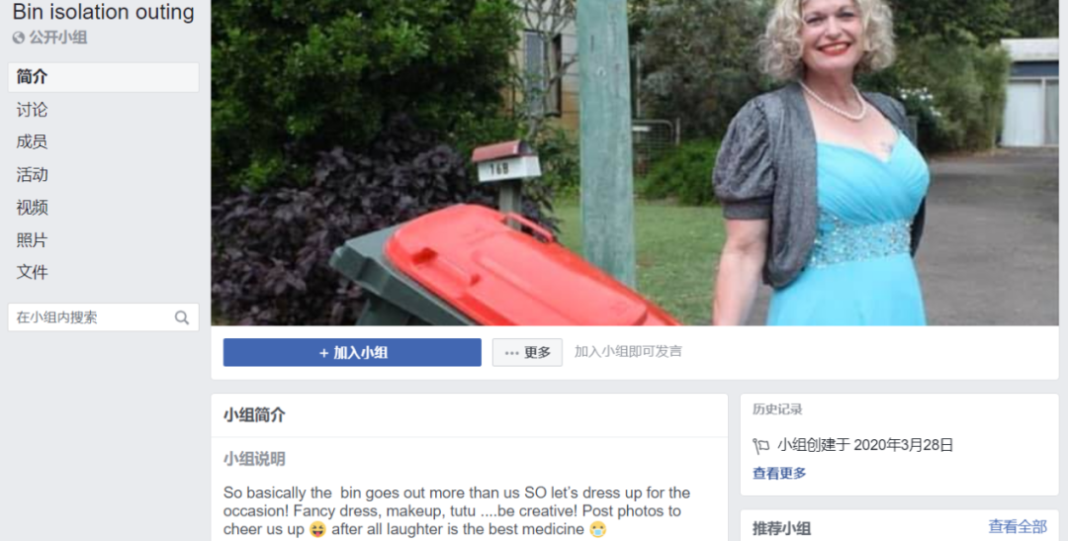Expand the 更多 options dropdown
This screenshot has width=1068, height=541.
coord(527,352)
